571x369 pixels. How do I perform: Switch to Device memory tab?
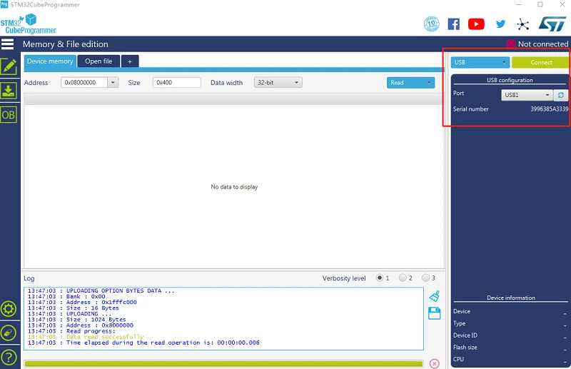click(x=50, y=61)
